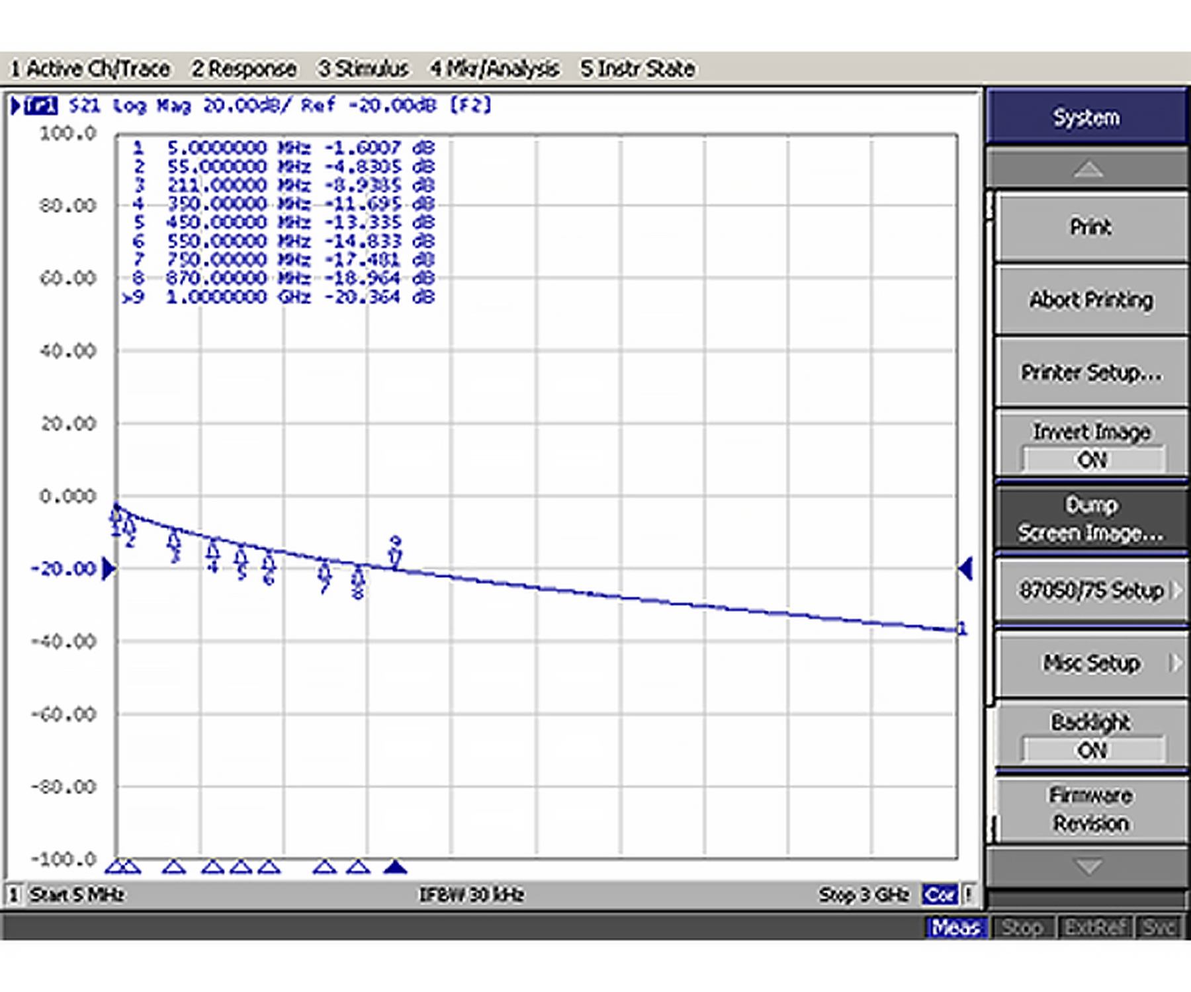Click the Svc status indicator

(1159, 927)
